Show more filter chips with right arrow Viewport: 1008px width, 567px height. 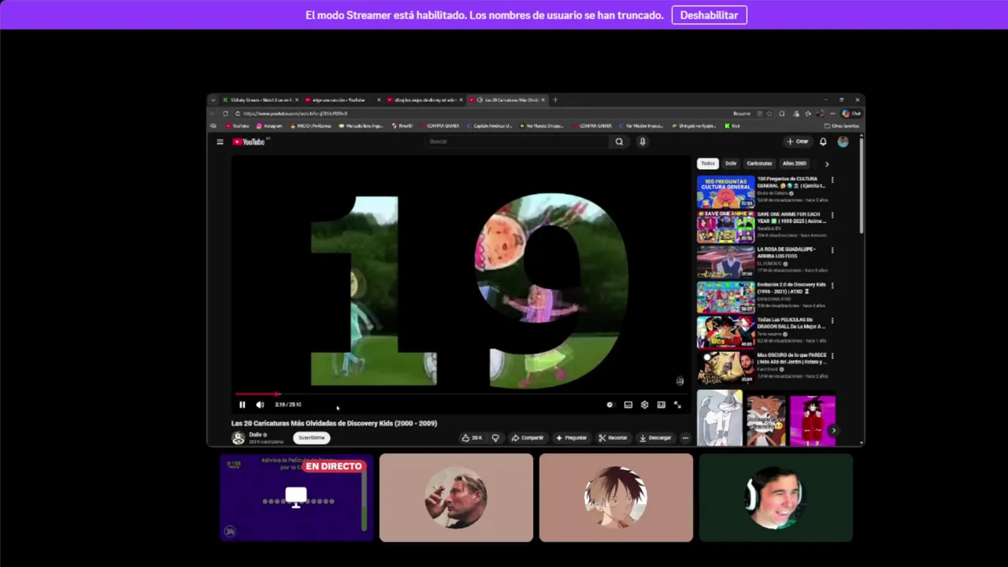(827, 164)
